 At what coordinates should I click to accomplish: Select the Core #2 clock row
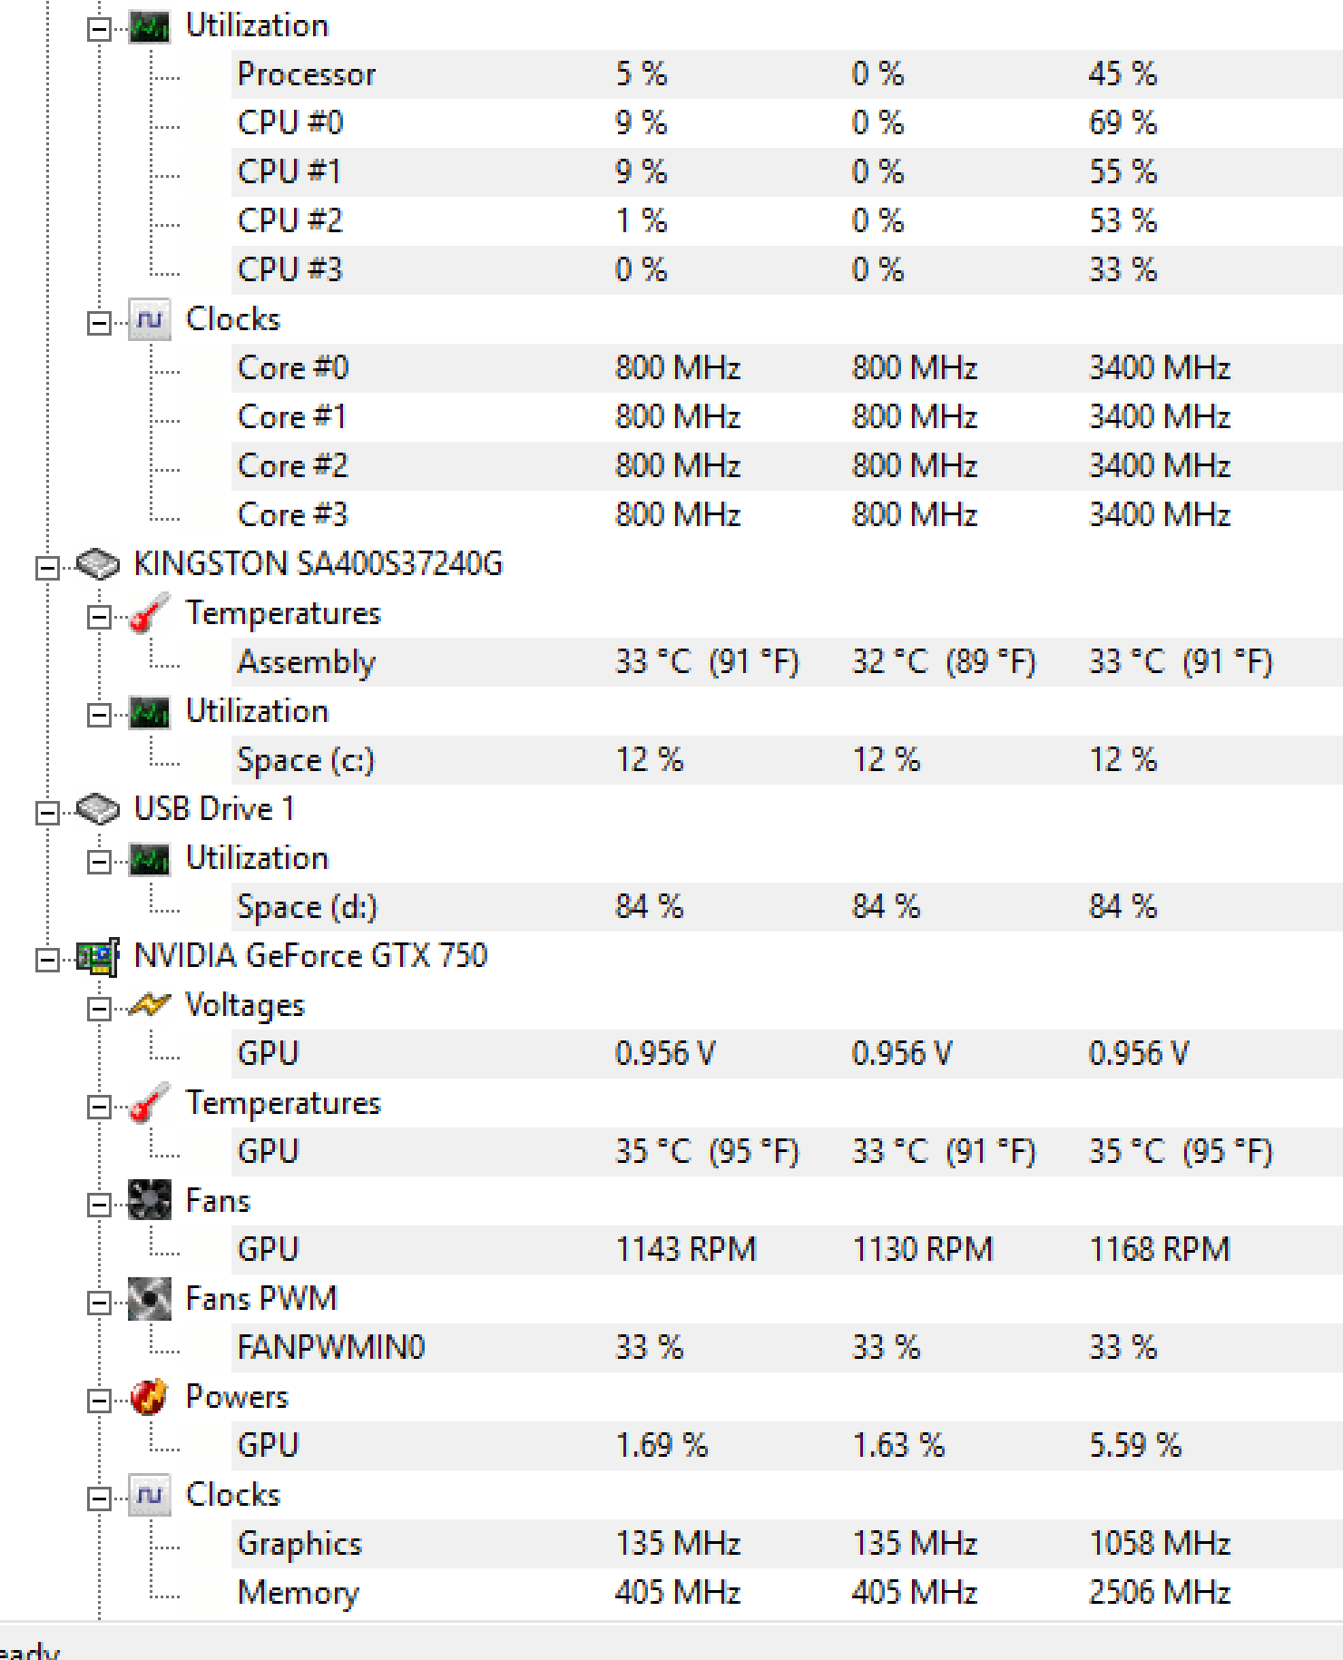tap(787, 466)
